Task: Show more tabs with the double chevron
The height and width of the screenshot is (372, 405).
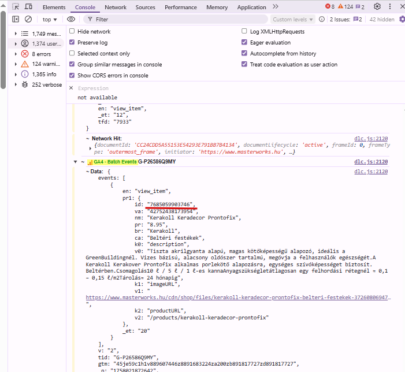Action: click(276, 7)
